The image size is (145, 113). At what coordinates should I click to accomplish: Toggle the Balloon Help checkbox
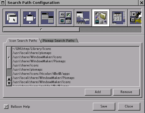[x=6, y=107]
